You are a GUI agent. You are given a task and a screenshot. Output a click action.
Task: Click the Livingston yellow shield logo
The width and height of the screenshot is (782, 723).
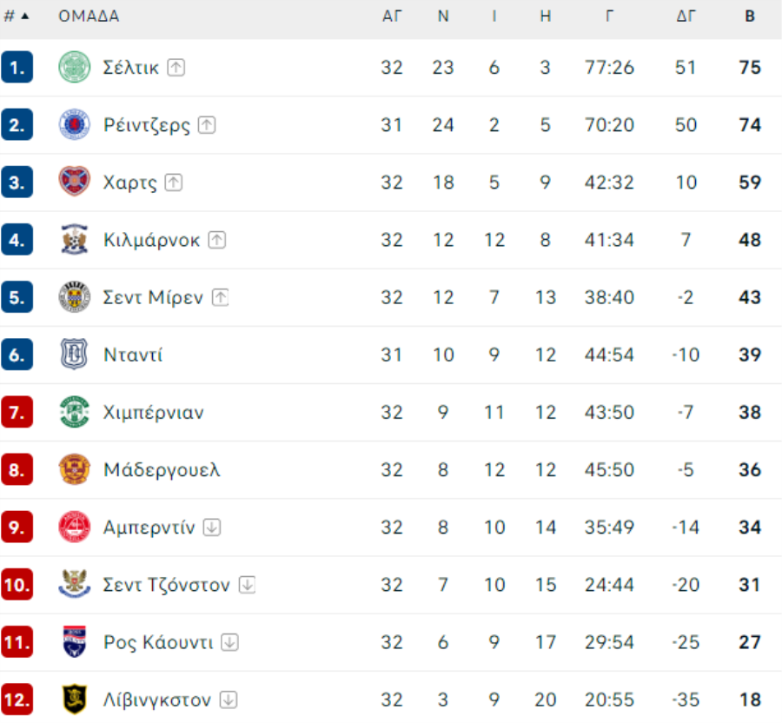point(75,700)
